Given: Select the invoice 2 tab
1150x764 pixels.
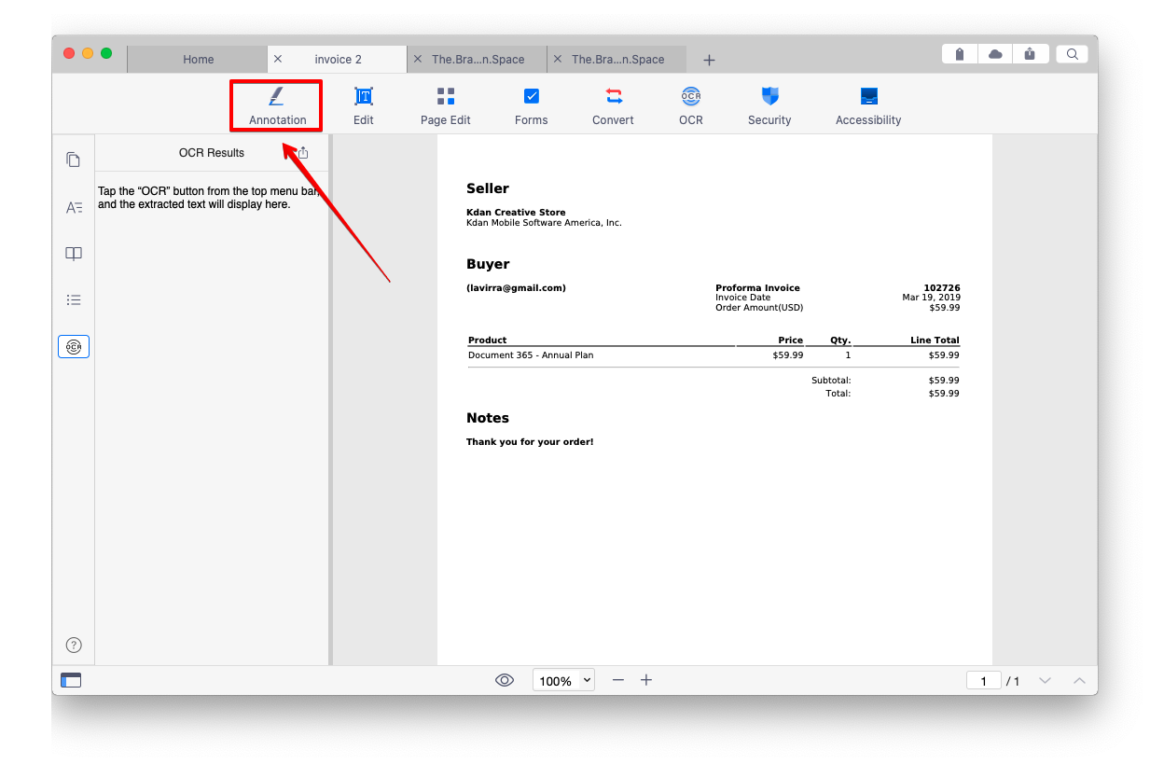Looking at the screenshot, I should (338, 59).
